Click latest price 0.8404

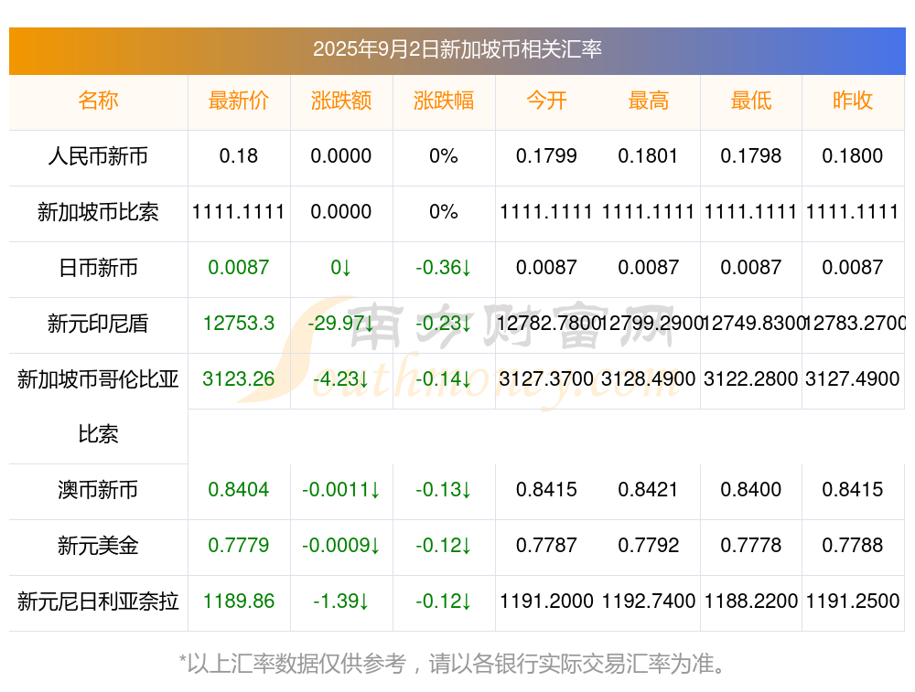(238, 490)
